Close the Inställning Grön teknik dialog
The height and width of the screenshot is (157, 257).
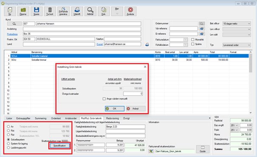tap(145, 67)
